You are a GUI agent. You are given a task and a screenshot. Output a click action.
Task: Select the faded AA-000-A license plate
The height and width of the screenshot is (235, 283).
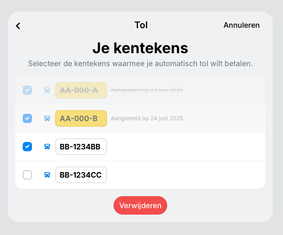point(81,90)
